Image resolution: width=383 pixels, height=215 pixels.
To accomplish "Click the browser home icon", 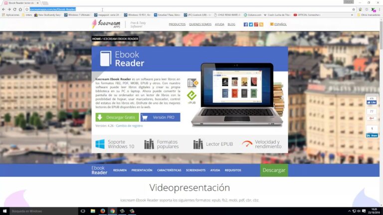I will (20, 9).
